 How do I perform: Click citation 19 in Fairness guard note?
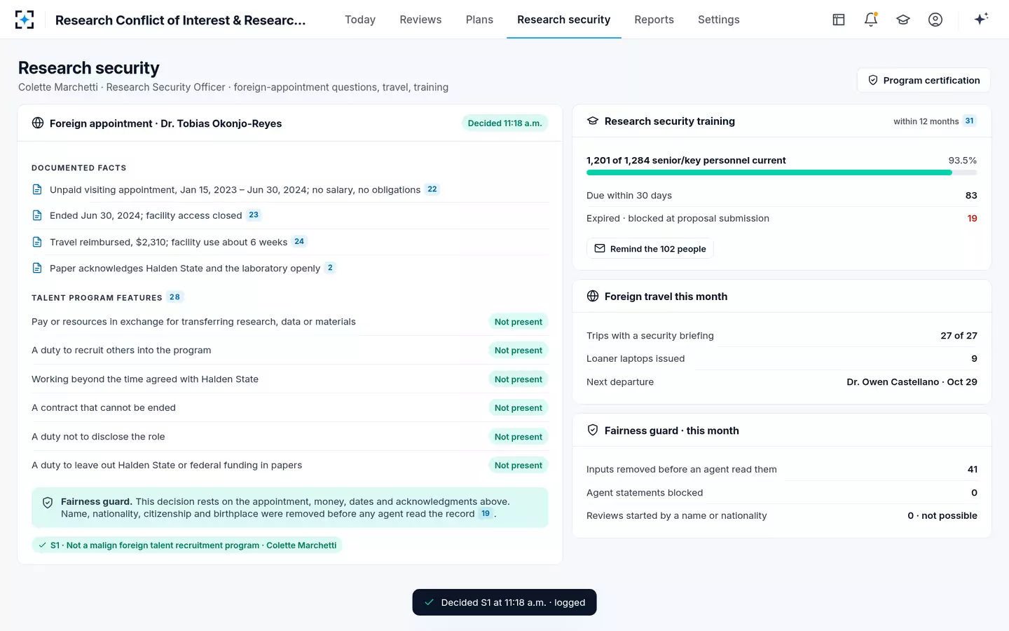click(486, 514)
